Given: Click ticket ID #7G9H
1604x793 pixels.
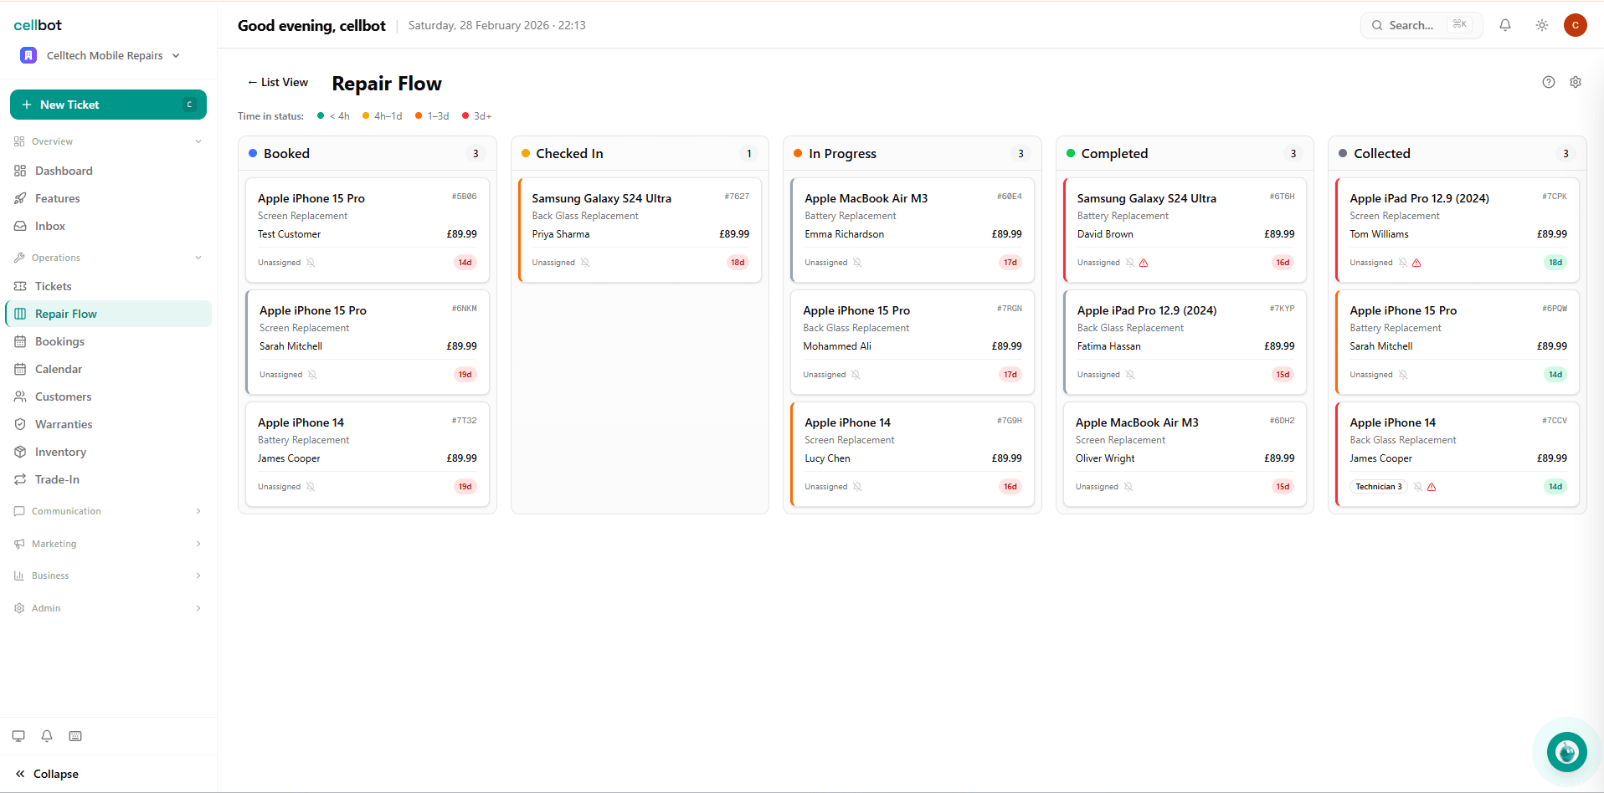Looking at the screenshot, I should click(x=1010, y=421).
